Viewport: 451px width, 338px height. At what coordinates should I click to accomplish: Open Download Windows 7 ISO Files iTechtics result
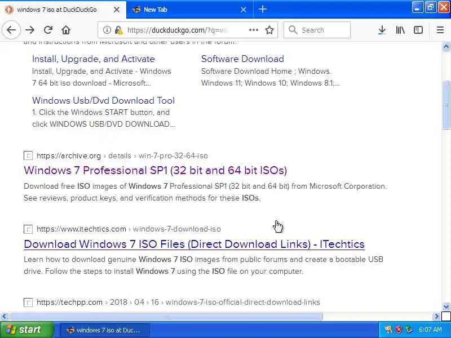click(x=194, y=244)
